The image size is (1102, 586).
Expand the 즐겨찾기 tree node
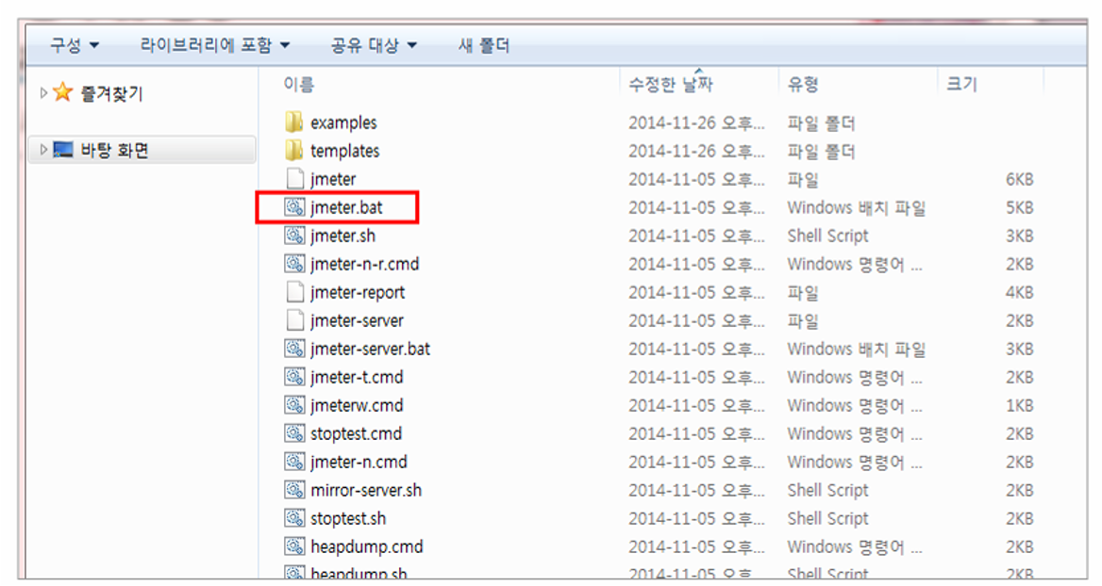42,92
